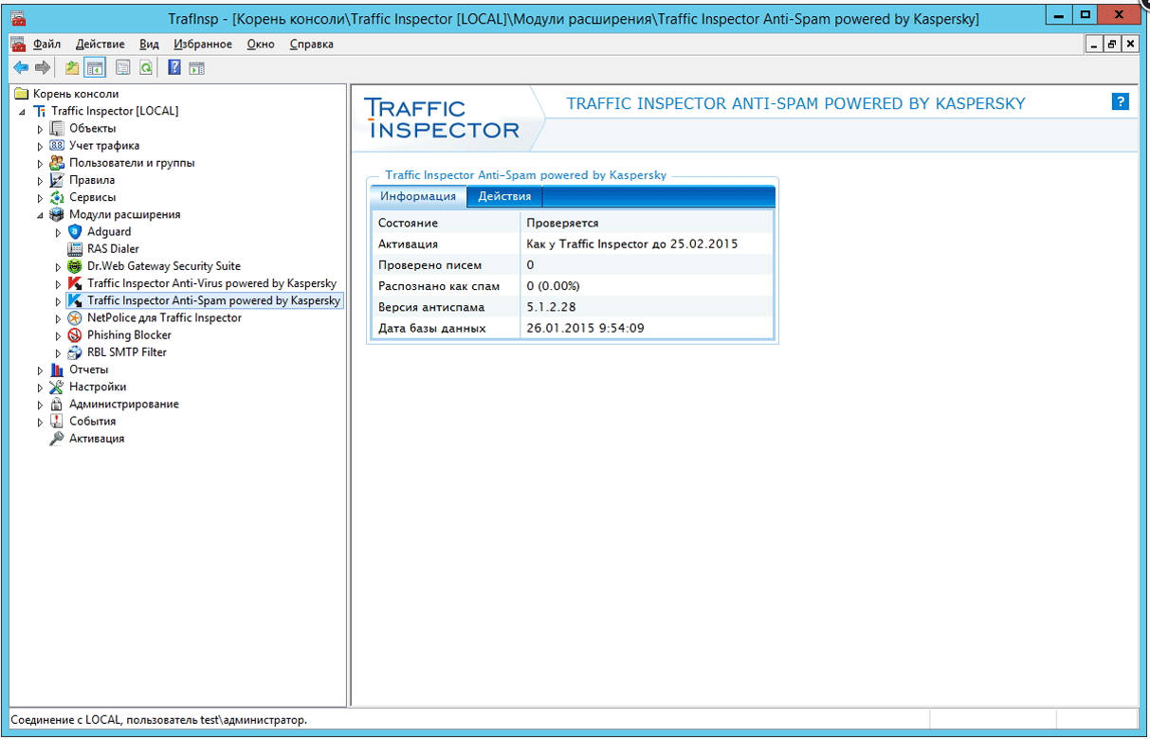
Task: Click the Dr.Web spider icon
Action: (x=75, y=265)
